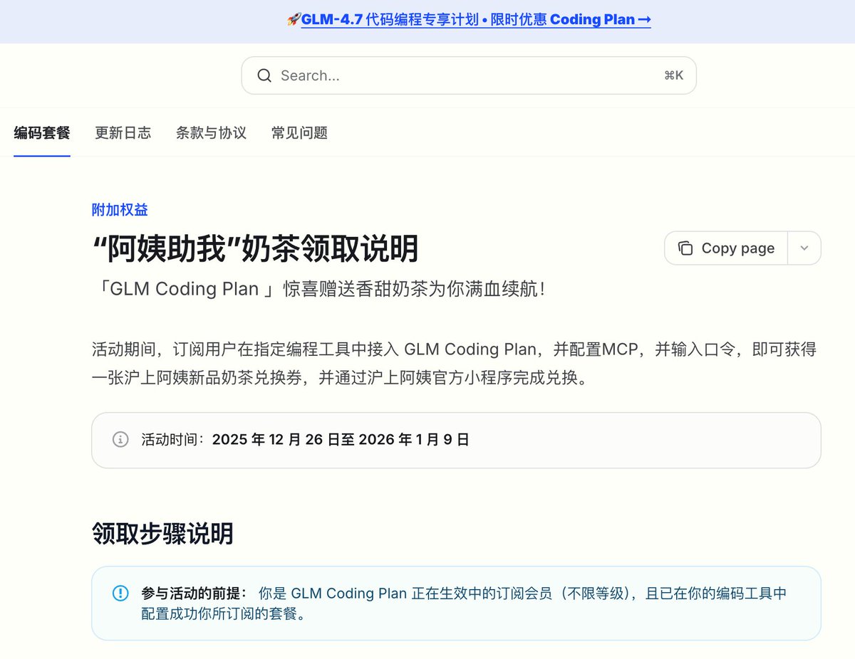Screen dimensions: 855x659
Task: Click the magnifier icon in search bar
Action: [264, 75]
